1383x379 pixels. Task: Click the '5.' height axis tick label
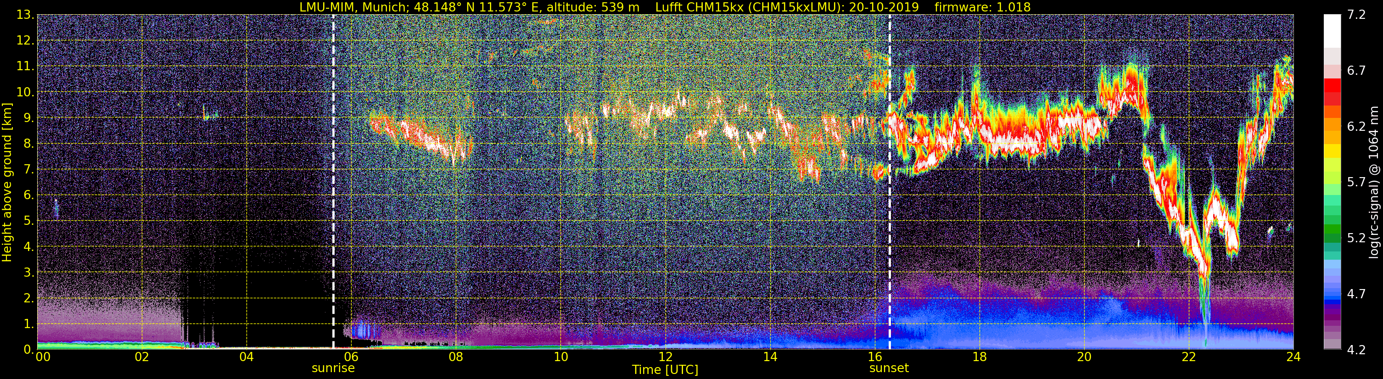pos(28,221)
